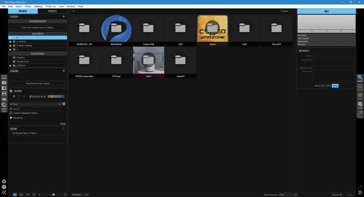Open the settings gear at bottom left

[x=4, y=181]
